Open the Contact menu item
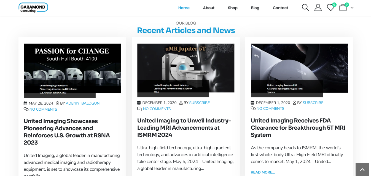371x176 pixels. (x=280, y=8)
